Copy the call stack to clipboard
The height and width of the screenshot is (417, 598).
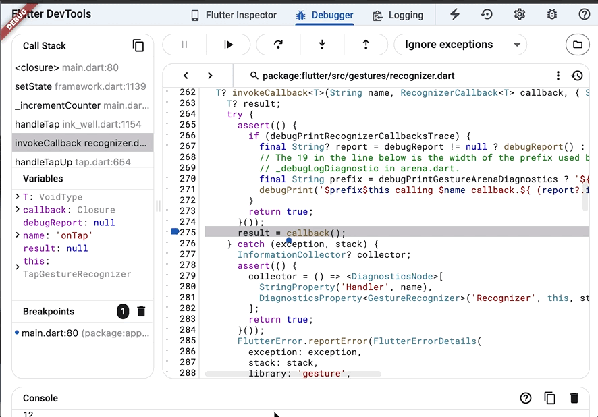click(138, 45)
